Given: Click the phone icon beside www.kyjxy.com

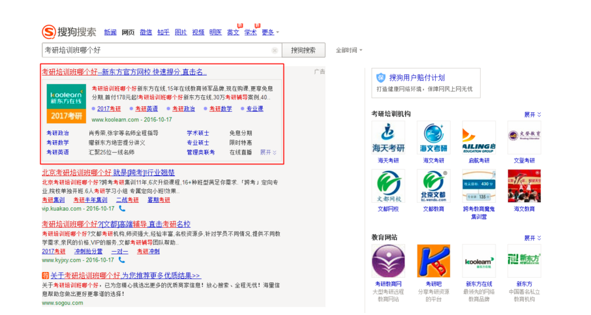Looking at the screenshot, I should 122,260.
